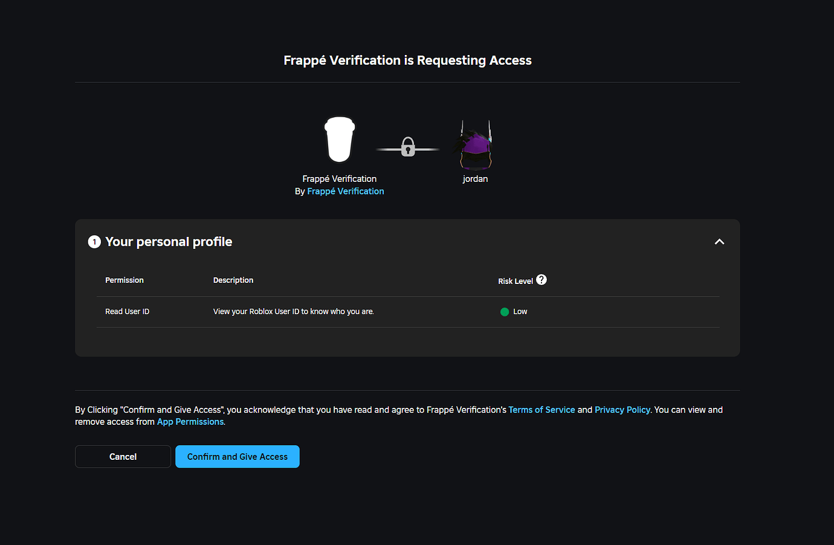The height and width of the screenshot is (545, 834).
Task: Click the upward chevron on the permissions panel
Action: click(719, 241)
